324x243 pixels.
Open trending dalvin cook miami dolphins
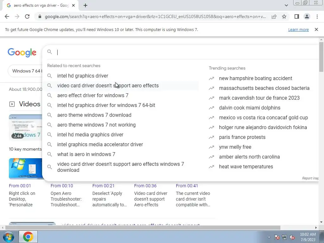click(x=250, y=108)
